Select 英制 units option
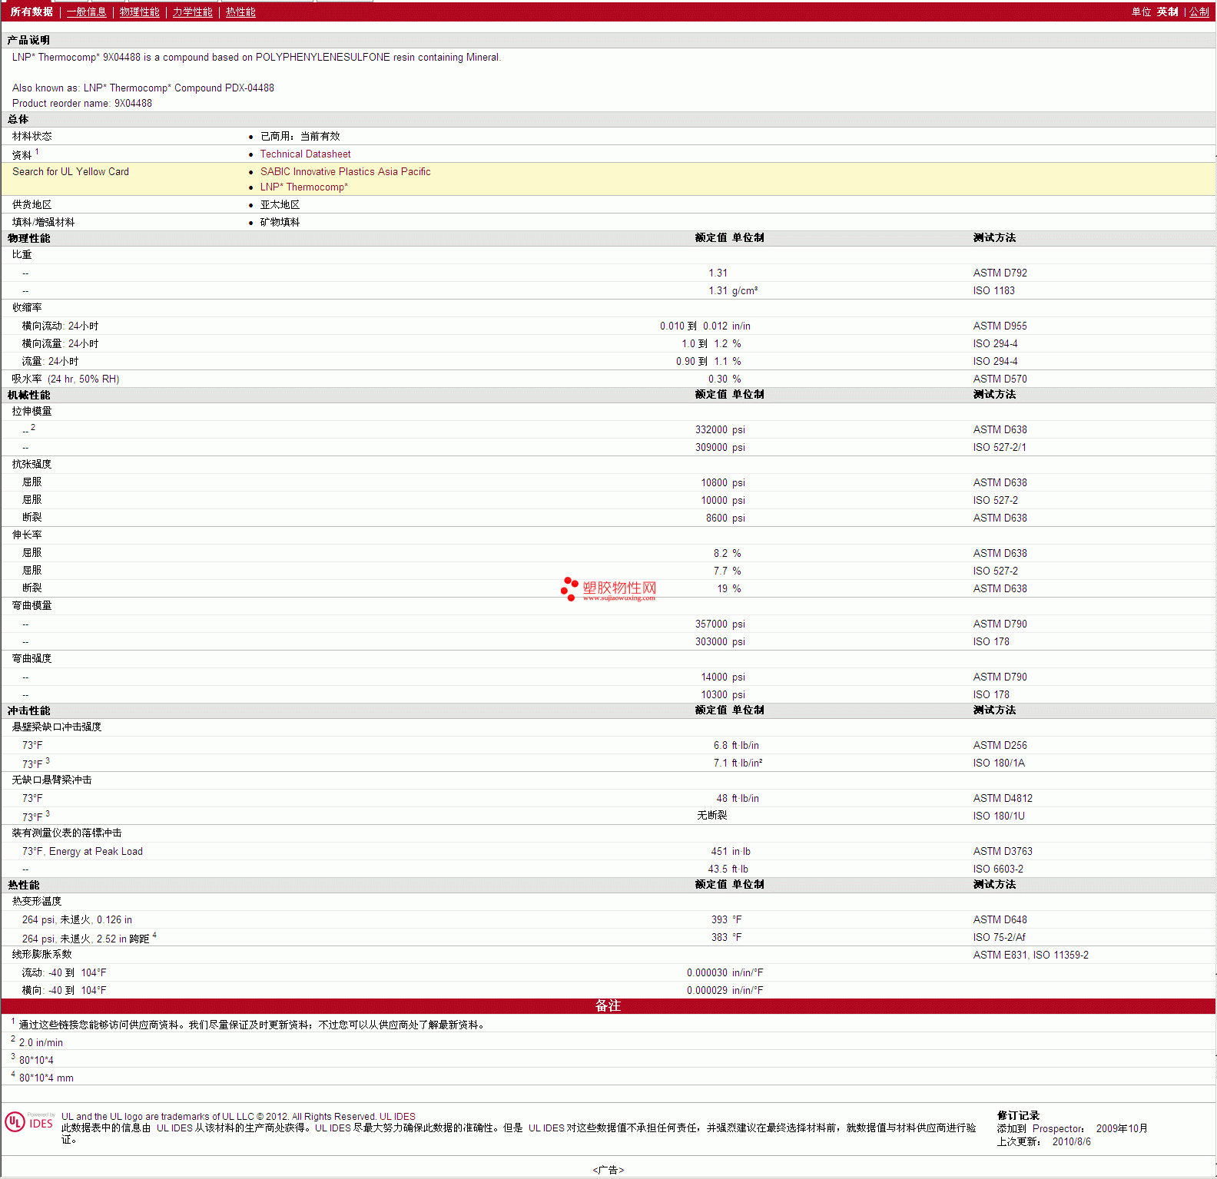The image size is (1217, 1179). tap(1168, 12)
